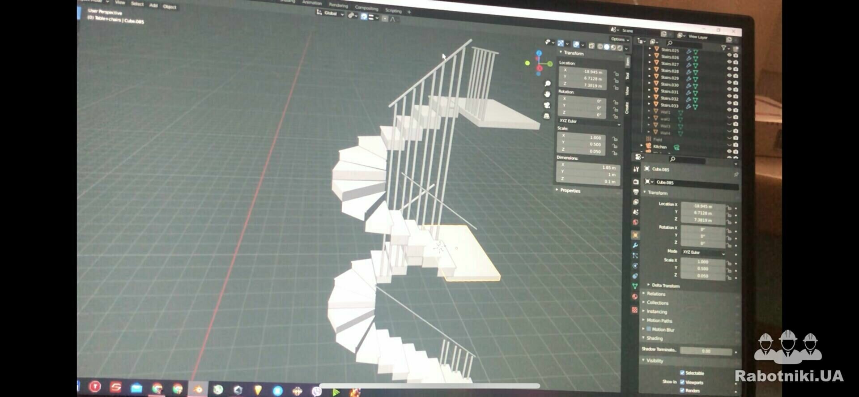859x397 pixels.
Task: Click the Shadow Terminator slider field
Action: [706, 351]
